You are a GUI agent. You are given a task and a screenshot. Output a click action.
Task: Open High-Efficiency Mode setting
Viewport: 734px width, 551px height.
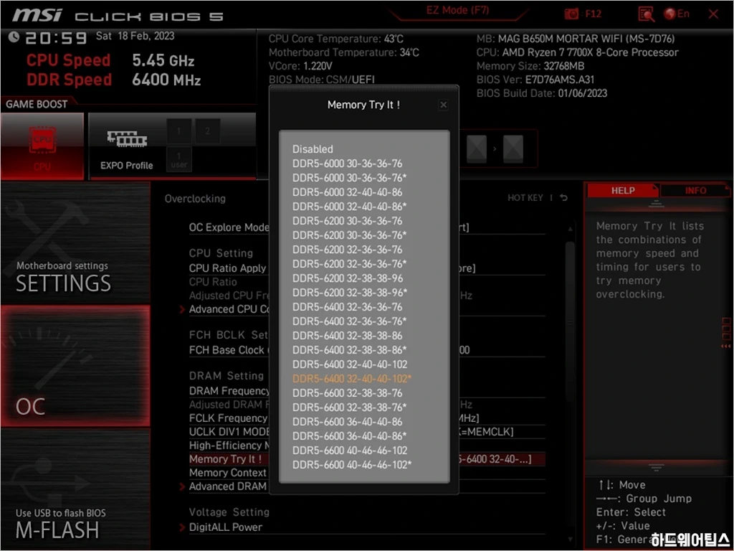[x=229, y=445]
